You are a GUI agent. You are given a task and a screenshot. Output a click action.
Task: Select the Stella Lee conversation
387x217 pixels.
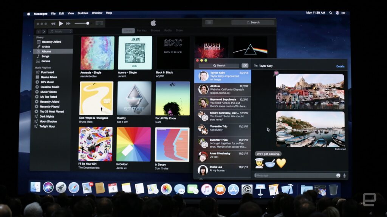click(x=223, y=170)
